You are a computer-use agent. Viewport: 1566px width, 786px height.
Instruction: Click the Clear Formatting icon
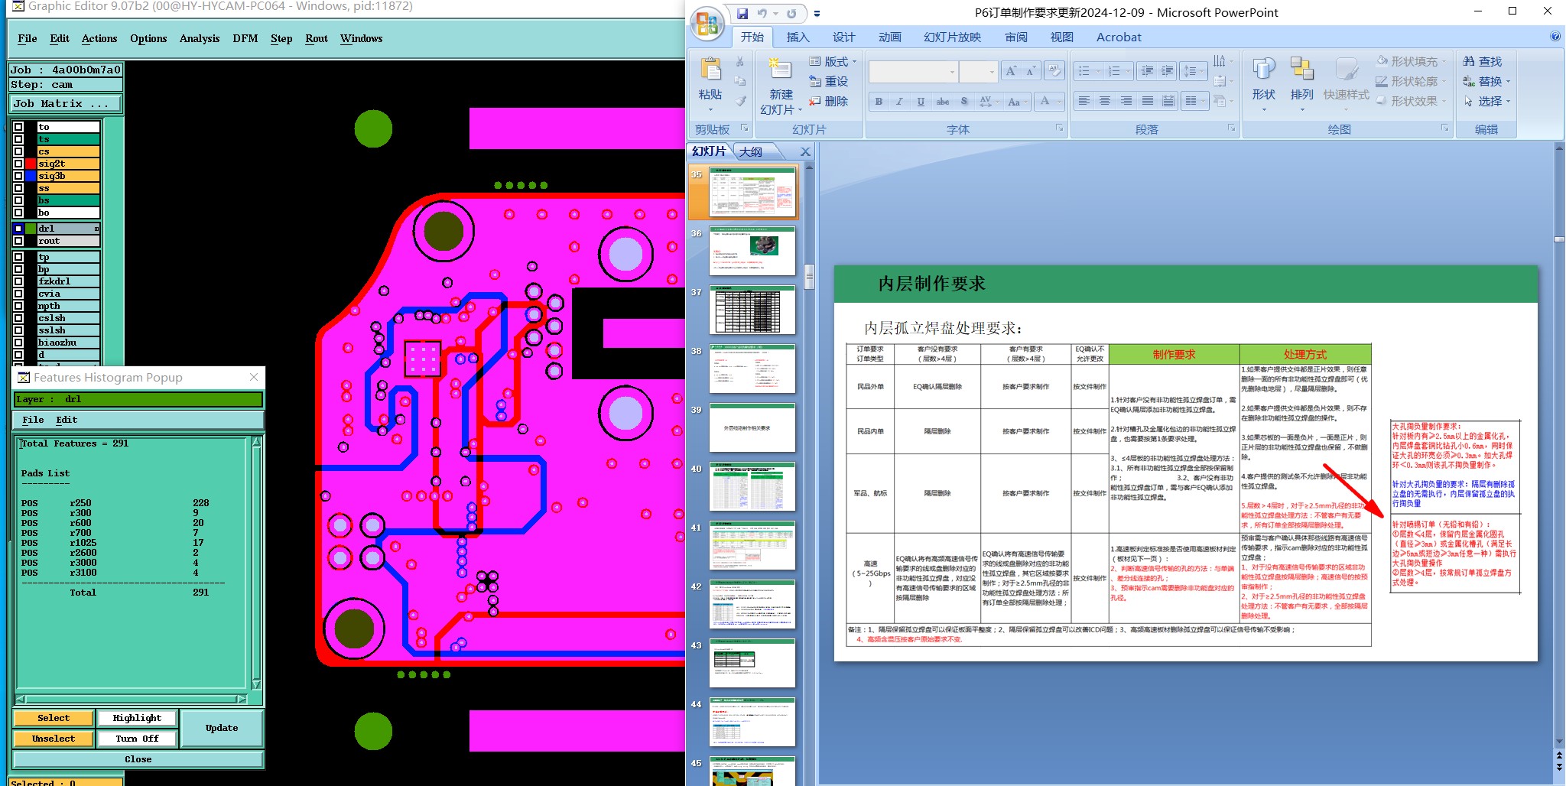tap(1054, 71)
